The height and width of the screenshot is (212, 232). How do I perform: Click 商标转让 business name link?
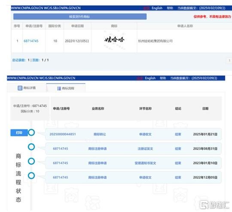pos(100,134)
